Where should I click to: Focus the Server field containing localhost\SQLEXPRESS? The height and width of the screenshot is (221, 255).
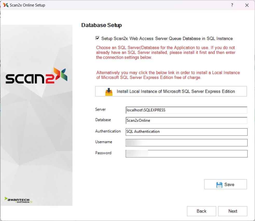pyautogui.click(x=186, y=110)
